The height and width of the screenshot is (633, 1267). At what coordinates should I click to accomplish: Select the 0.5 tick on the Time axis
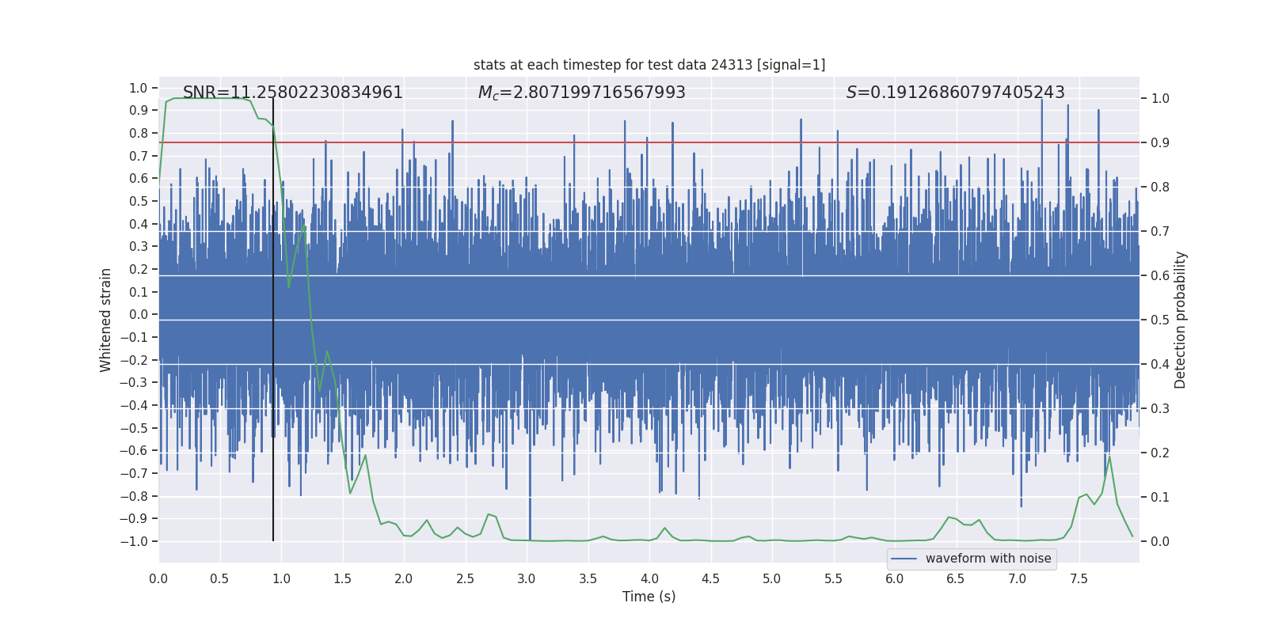click(220, 578)
